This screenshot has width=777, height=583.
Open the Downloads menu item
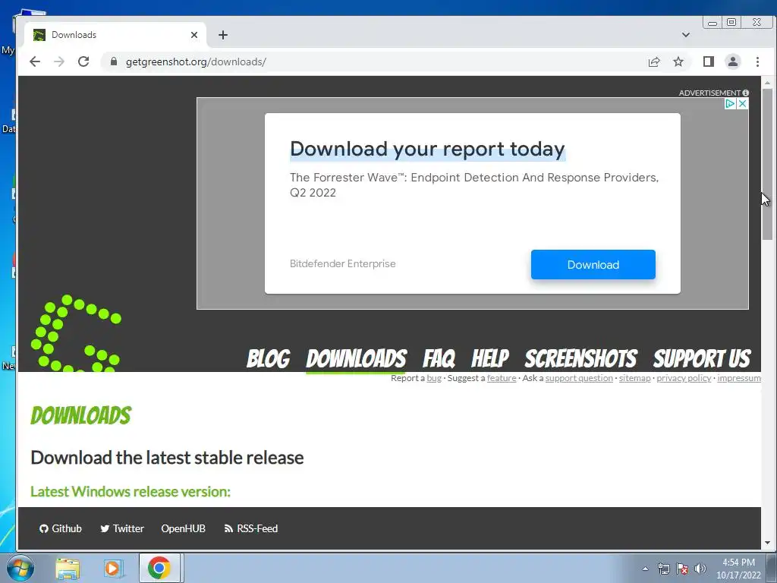tap(357, 358)
